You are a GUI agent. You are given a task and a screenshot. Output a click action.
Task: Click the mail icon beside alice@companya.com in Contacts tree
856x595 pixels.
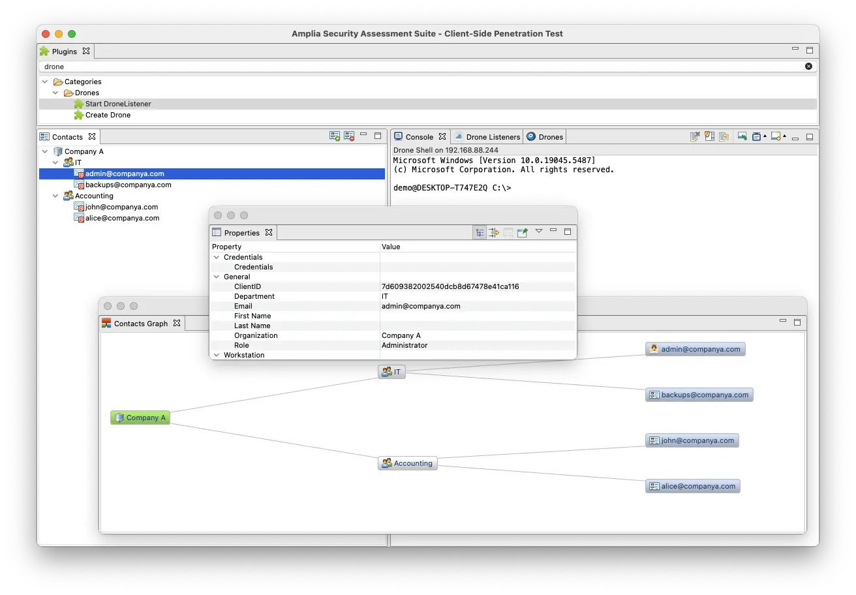point(79,218)
